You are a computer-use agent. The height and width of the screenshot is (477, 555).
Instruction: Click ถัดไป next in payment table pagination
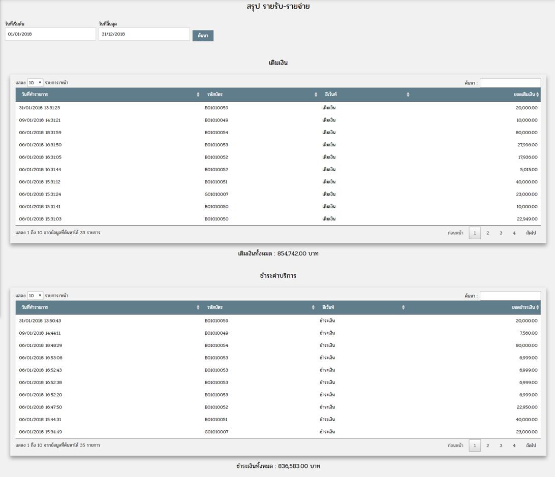(531, 446)
